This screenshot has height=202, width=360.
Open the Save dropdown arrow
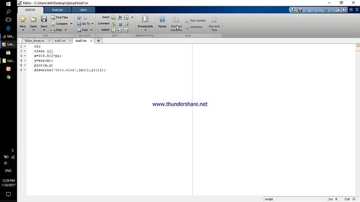44,30
